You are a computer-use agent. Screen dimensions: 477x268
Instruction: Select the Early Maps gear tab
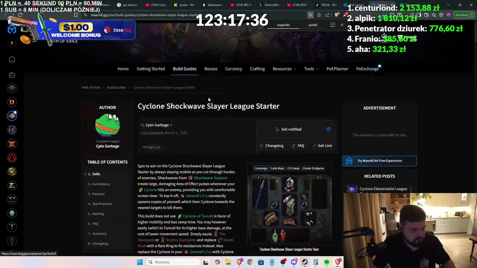(x=277, y=168)
